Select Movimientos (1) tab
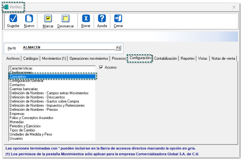 54,58
